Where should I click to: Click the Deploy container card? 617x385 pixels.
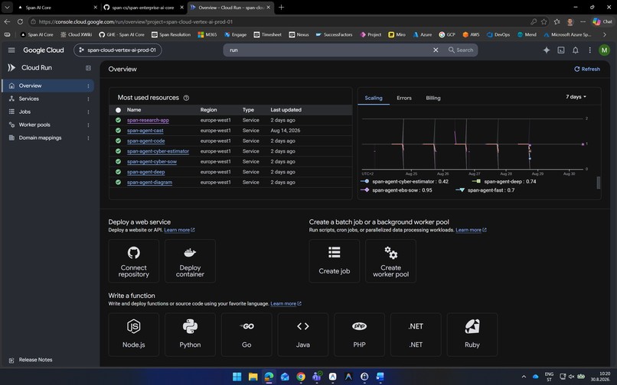[x=190, y=260]
